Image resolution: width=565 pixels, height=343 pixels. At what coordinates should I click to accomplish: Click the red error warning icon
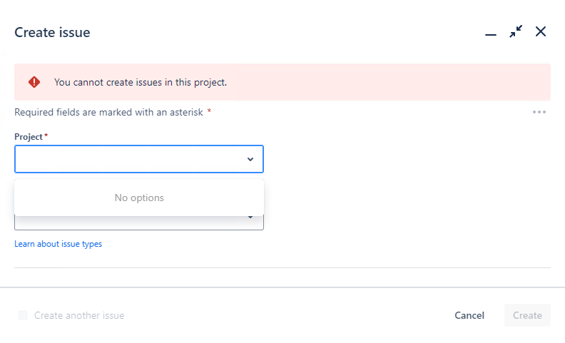34,82
